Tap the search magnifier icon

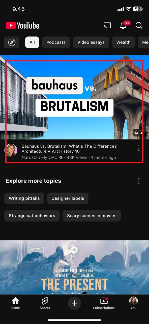point(139,26)
